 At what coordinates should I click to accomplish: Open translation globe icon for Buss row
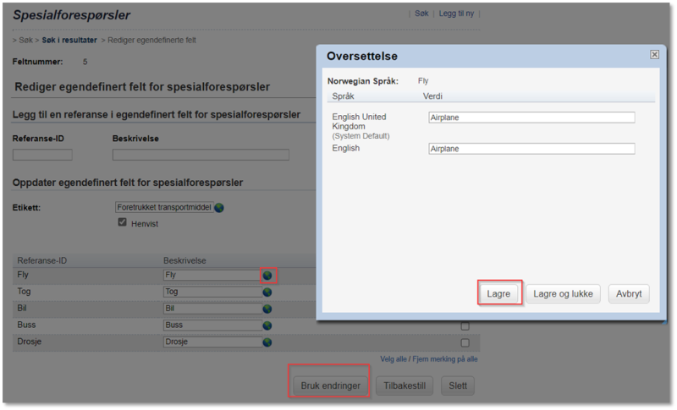267,326
